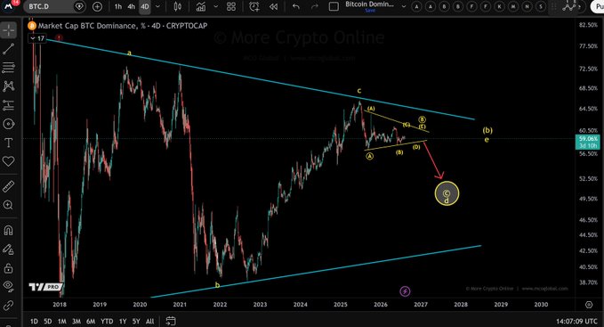Viewport: 604px width, 327px height.
Task: Open the Indicators menu
Action: tap(201, 6)
